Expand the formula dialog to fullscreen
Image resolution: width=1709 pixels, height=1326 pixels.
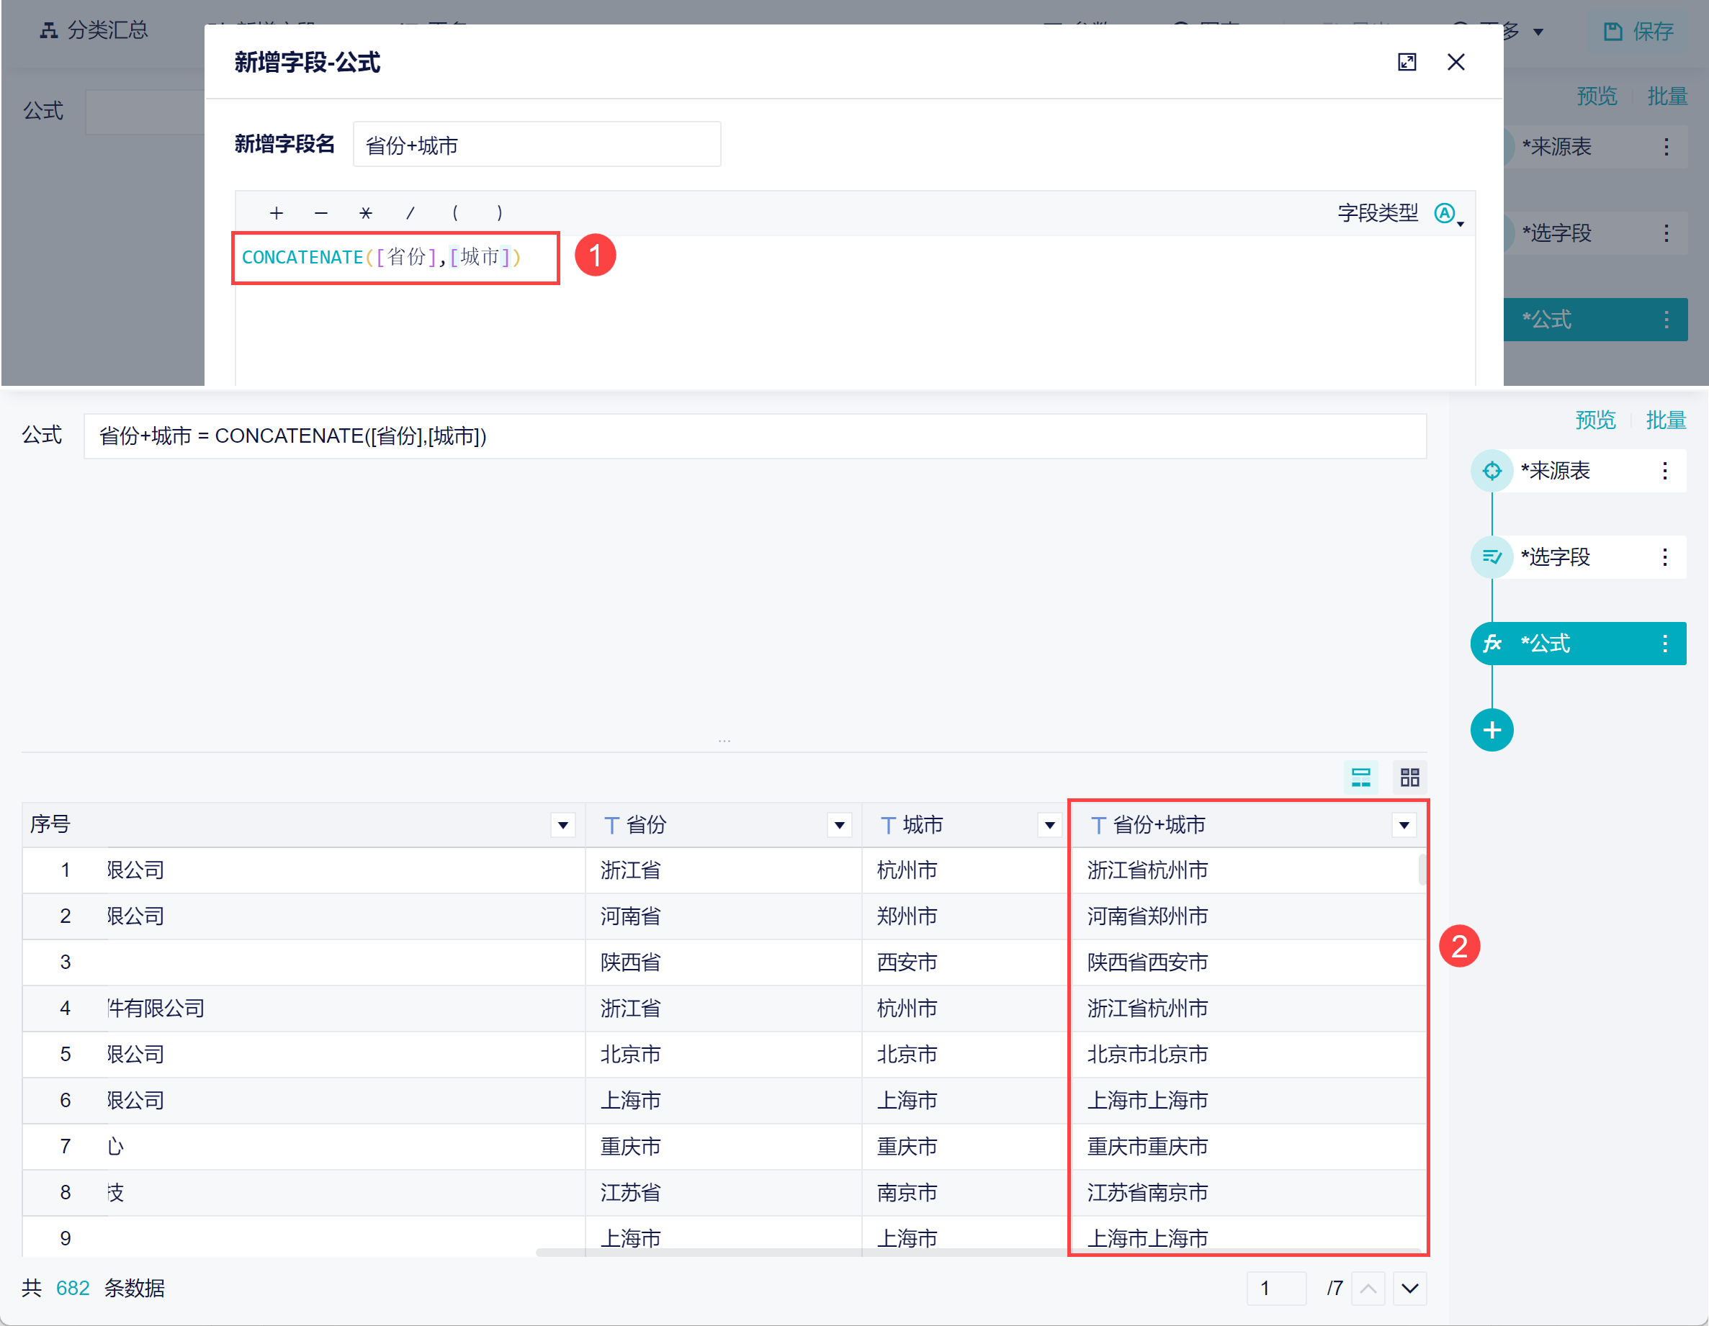tap(1407, 62)
